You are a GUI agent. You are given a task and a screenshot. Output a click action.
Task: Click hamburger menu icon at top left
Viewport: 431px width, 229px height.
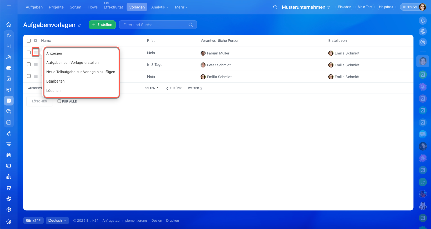click(x=9, y=7)
